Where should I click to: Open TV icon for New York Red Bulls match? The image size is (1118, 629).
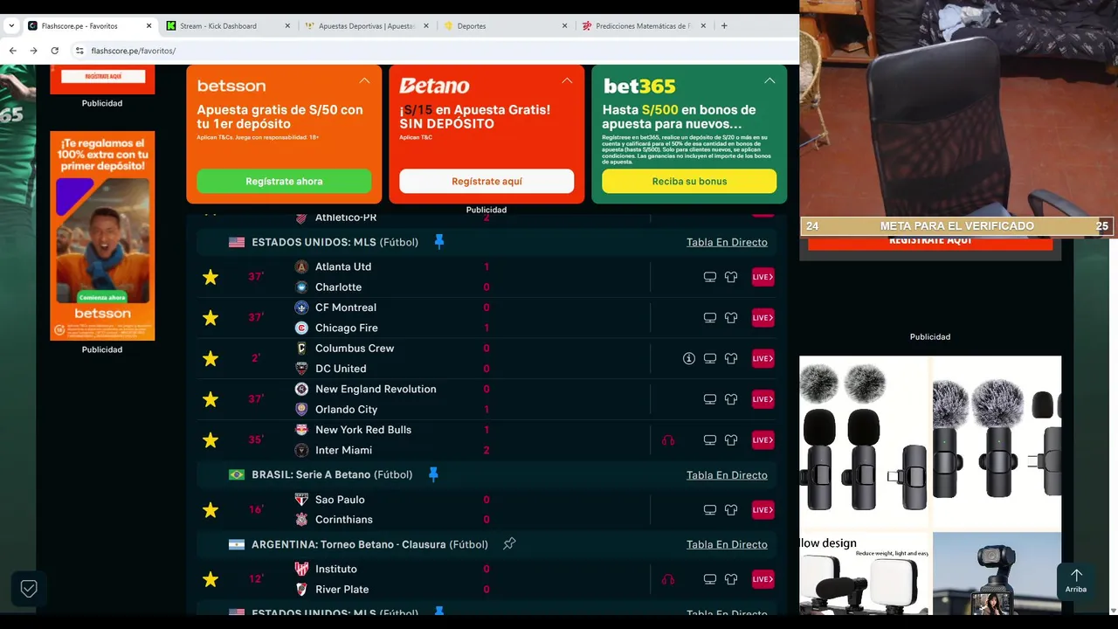[x=710, y=440]
